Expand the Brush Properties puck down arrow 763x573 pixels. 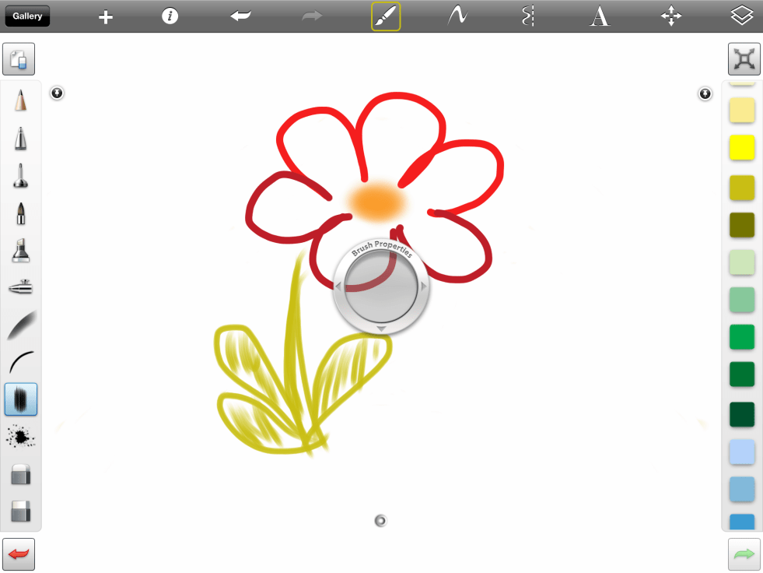pyautogui.click(x=381, y=329)
